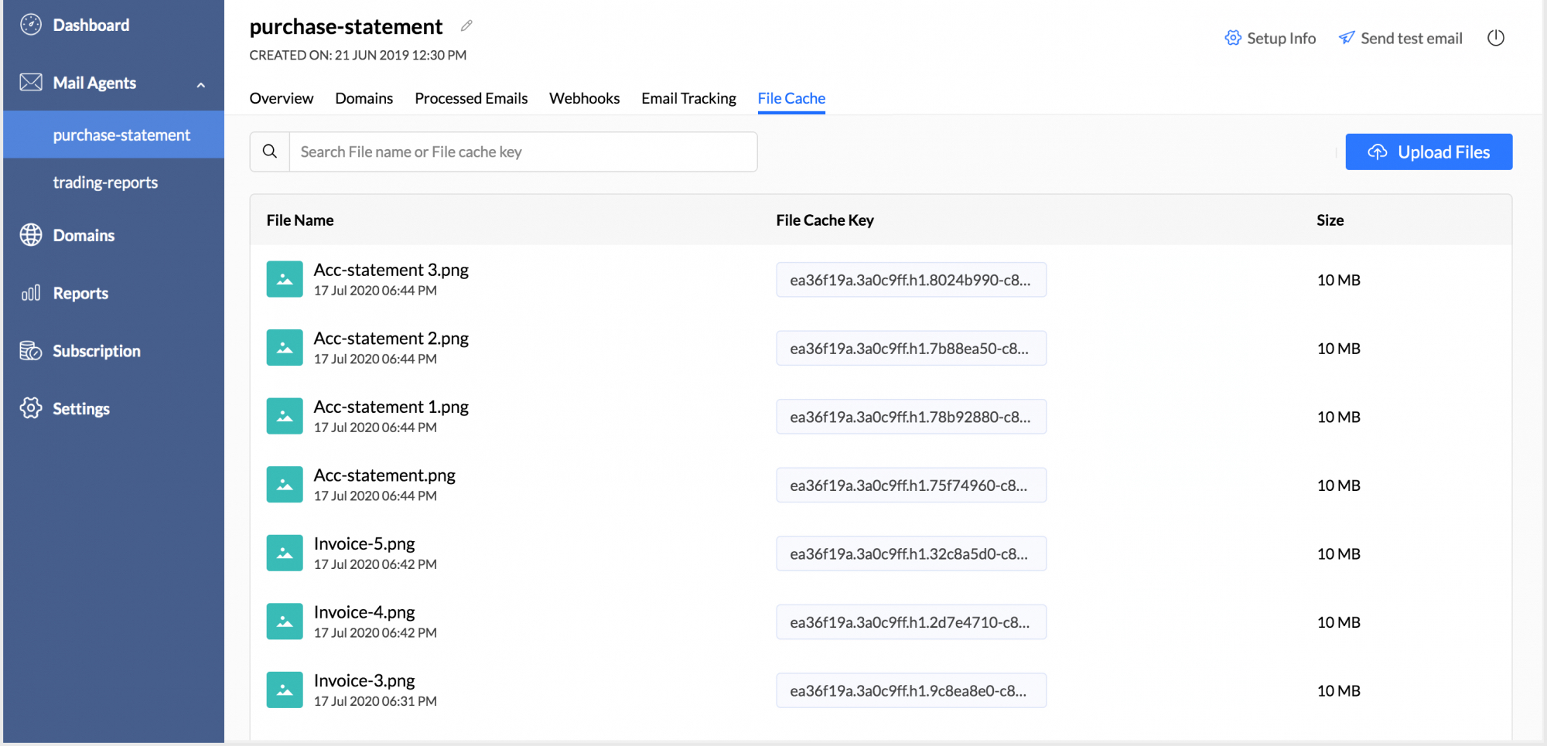Open Setup Info
Screen dimensions: 1547x746
pyautogui.click(x=1270, y=38)
